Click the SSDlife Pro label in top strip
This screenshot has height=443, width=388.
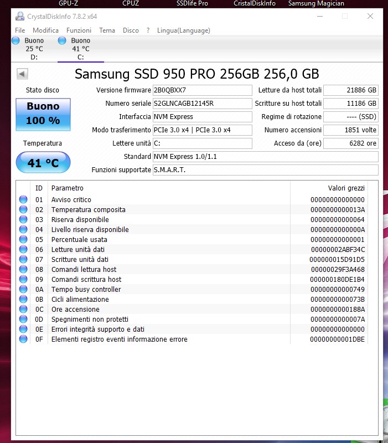point(192,3)
